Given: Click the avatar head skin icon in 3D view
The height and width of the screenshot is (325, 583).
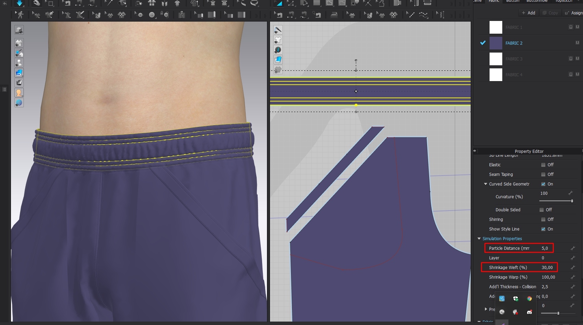Looking at the screenshot, I should (19, 93).
